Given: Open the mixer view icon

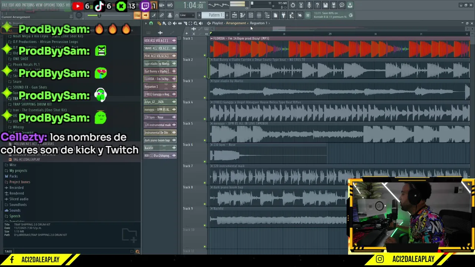Looking at the screenshot, I should tap(259, 15).
